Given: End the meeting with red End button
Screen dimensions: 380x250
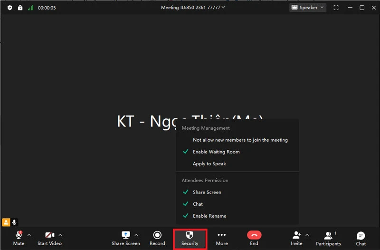Looking at the screenshot, I should 254,238.
